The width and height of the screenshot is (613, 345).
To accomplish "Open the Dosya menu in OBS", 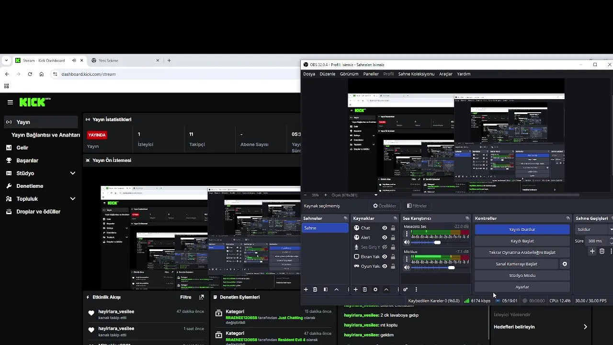I will [x=309, y=74].
